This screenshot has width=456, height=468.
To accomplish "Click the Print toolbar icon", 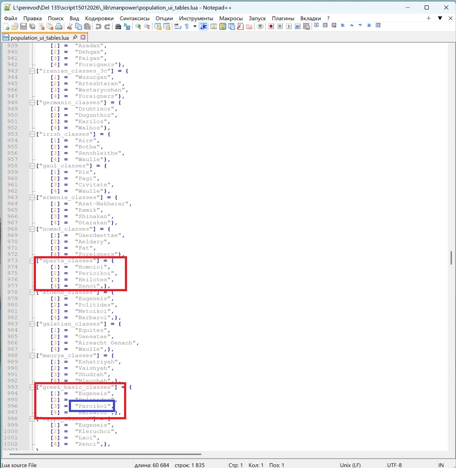I will click(59, 27).
